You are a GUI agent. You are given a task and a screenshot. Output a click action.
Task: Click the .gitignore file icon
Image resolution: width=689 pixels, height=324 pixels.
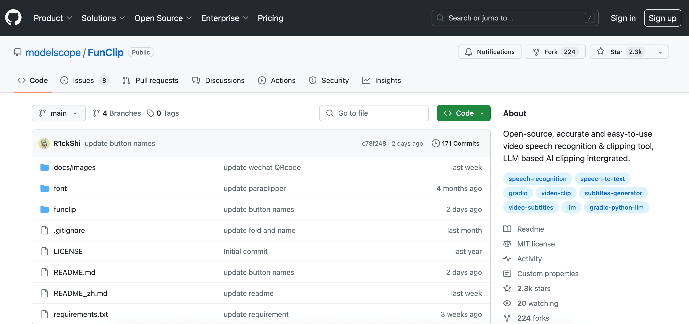tap(45, 230)
